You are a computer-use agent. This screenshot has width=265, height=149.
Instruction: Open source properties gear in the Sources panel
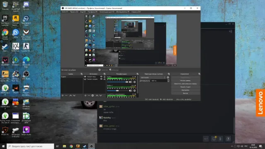[93, 96]
